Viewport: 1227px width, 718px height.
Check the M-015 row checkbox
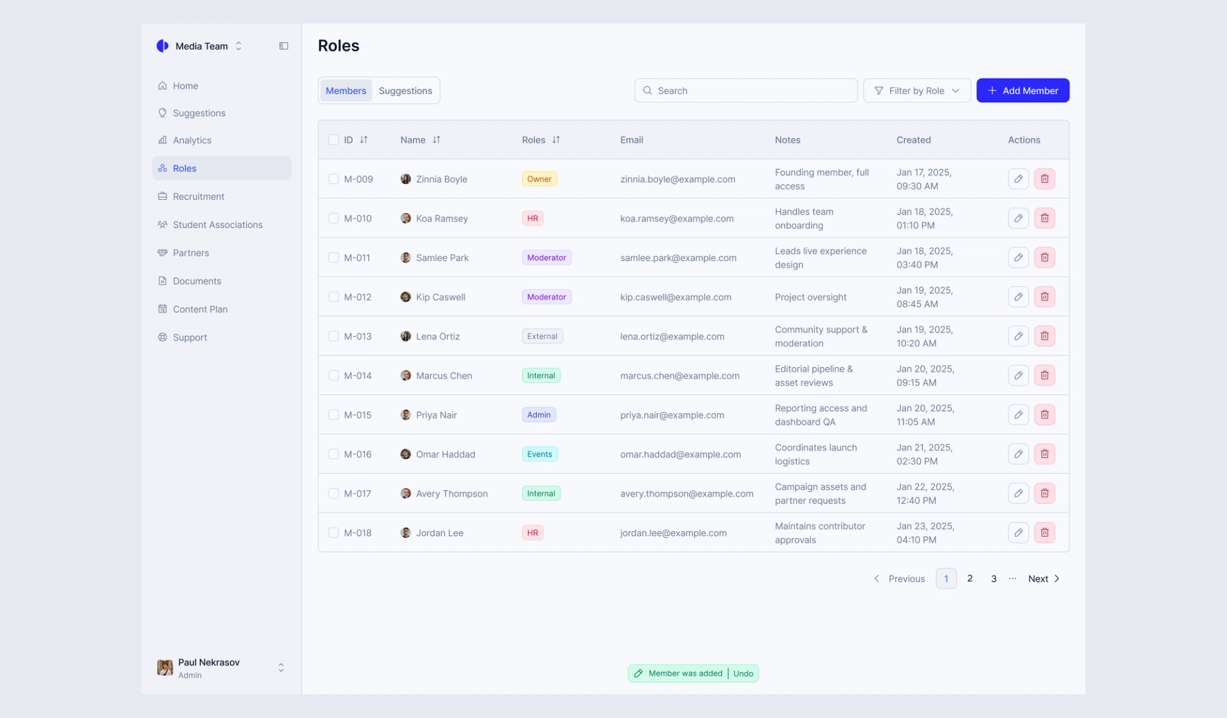pyautogui.click(x=334, y=415)
